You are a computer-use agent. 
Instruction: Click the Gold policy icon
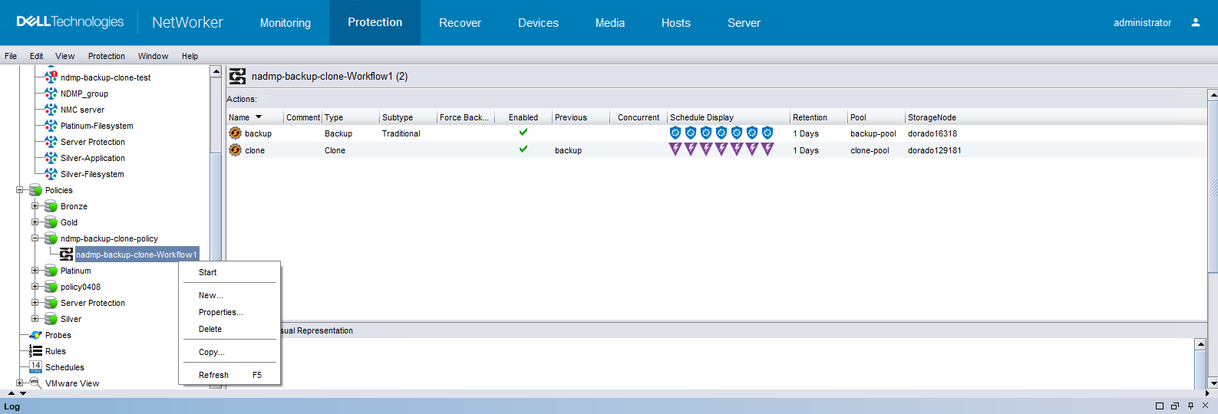[x=51, y=222]
